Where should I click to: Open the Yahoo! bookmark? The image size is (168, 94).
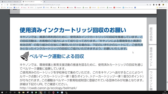[x=24, y=8]
